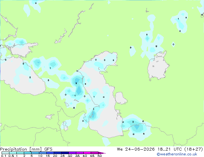The image size is (204, 157).
Task: Select the 40–45 mm magenta legend swatch
Action: (x=87, y=153)
